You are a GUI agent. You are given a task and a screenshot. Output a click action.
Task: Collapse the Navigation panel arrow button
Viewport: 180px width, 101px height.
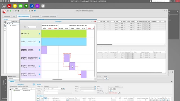[x=34, y=84]
